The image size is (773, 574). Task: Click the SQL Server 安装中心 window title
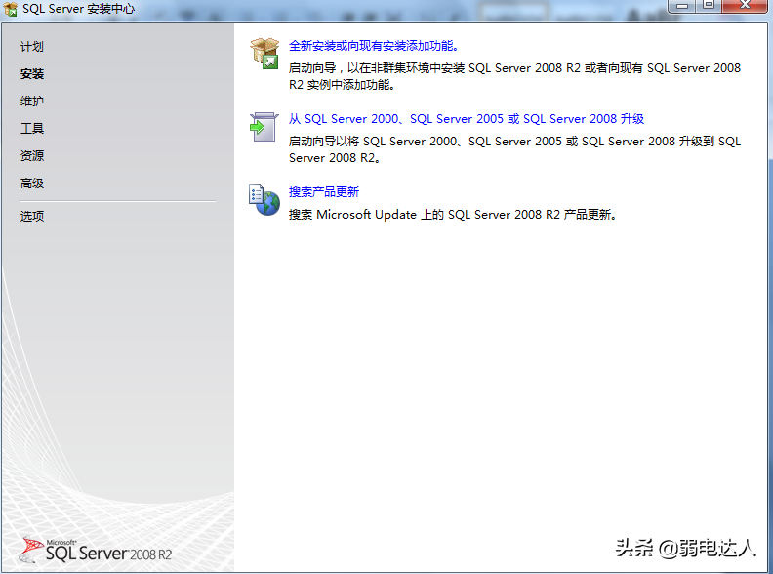click(x=79, y=9)
